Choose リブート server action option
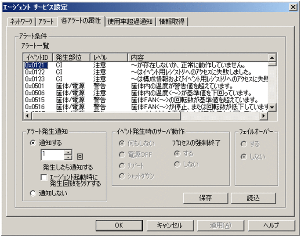 click(x=131, y=166)
